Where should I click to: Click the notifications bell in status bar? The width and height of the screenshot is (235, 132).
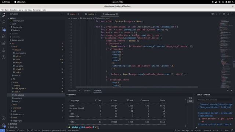(232, 131)
